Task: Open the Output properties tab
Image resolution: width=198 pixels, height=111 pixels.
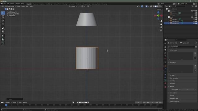Action: tap(165, 50)
